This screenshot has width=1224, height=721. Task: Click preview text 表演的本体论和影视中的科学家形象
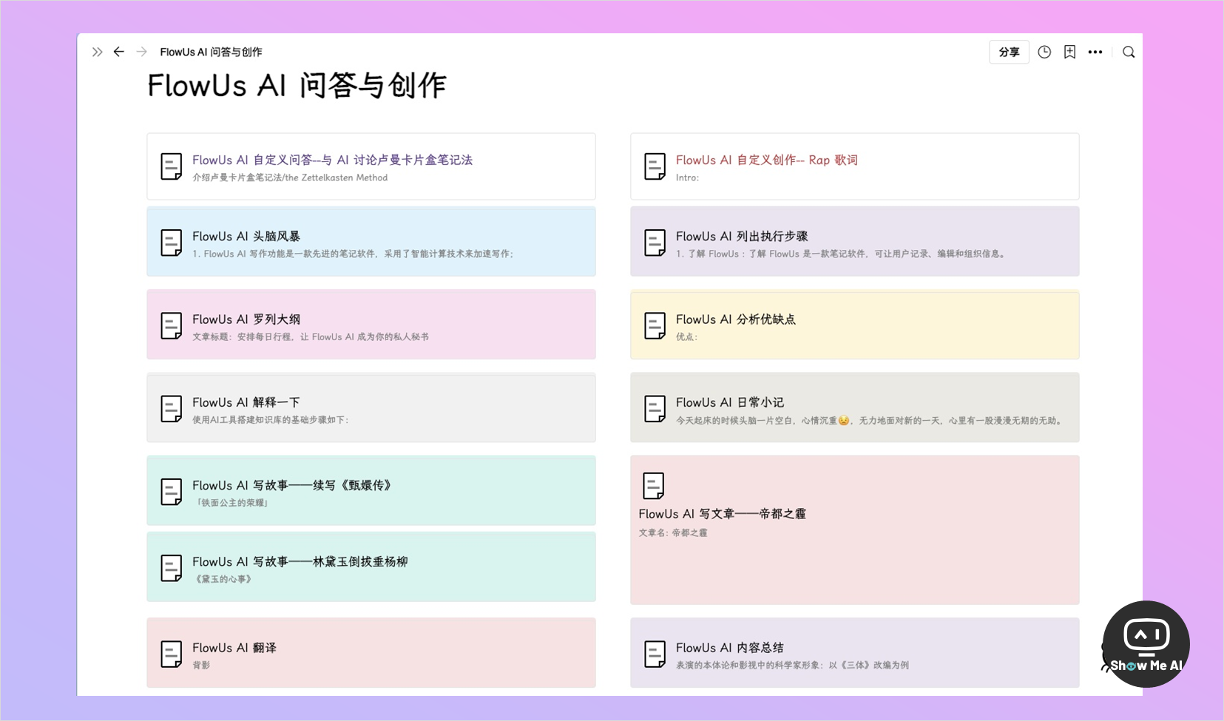792,665
